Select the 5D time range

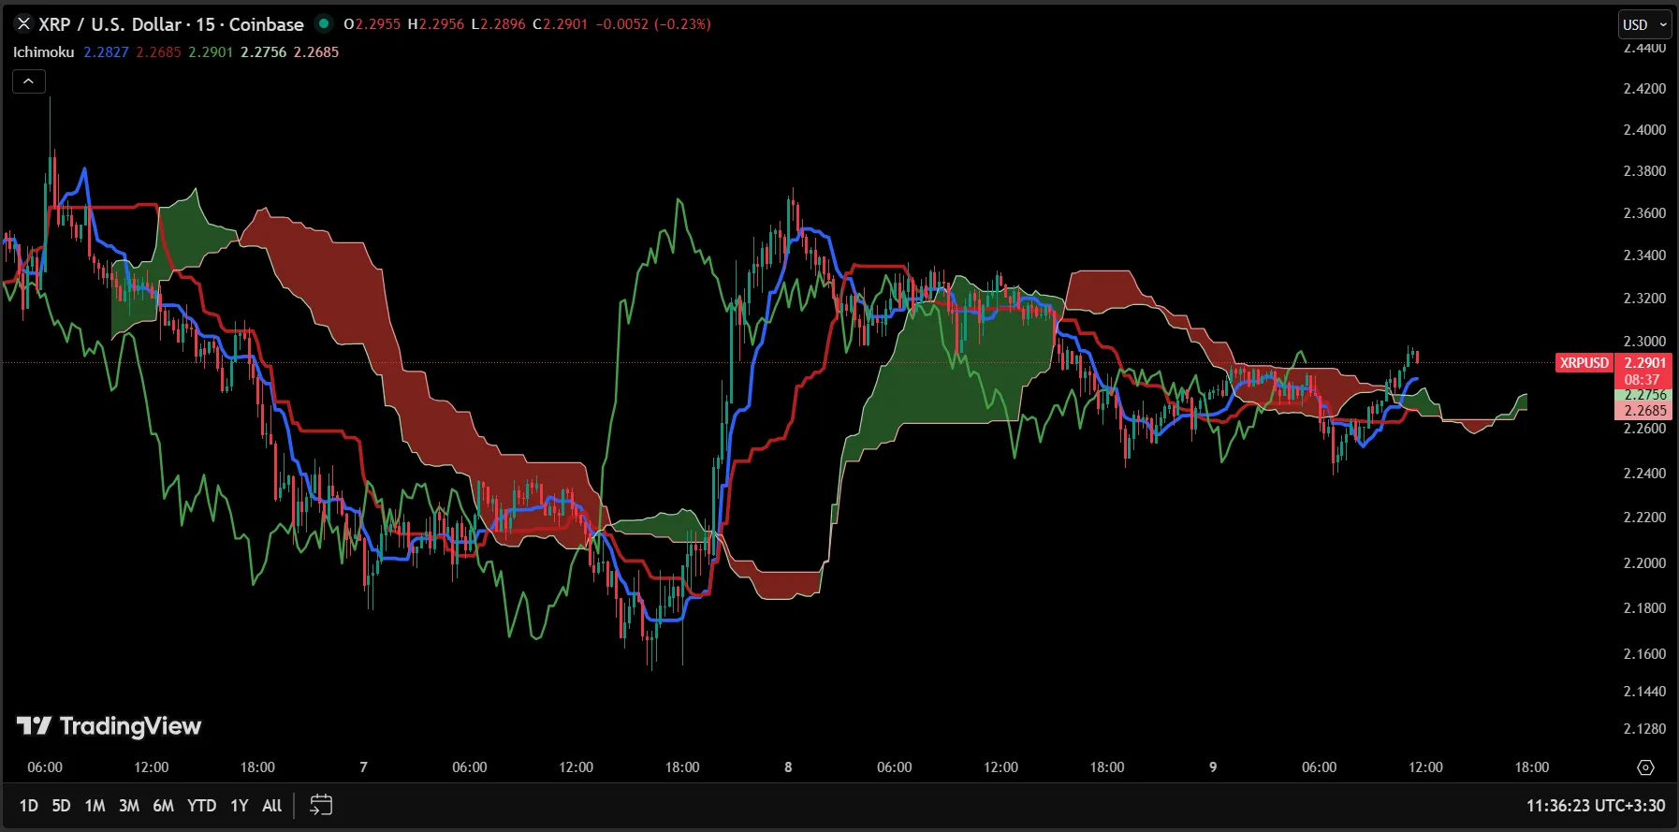coord(61,805)
